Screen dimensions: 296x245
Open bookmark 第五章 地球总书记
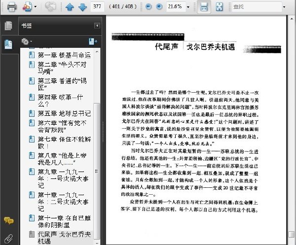64,113
